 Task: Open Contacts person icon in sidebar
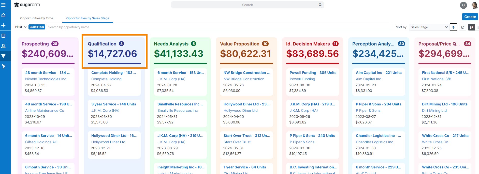4,46
